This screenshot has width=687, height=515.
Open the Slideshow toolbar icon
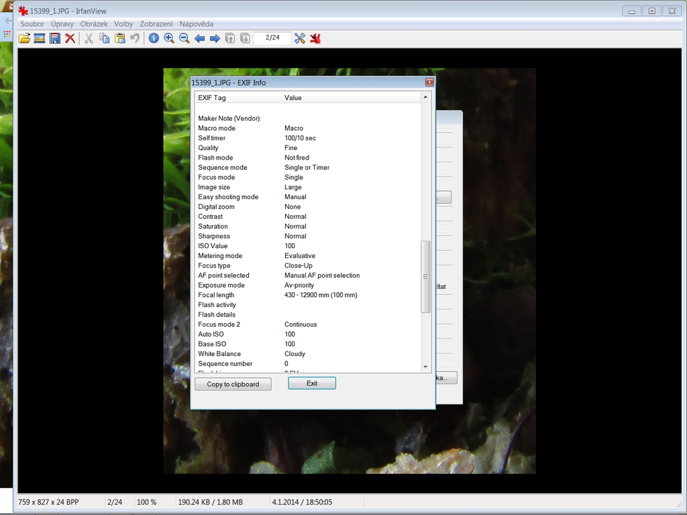[x=40, y=38]
